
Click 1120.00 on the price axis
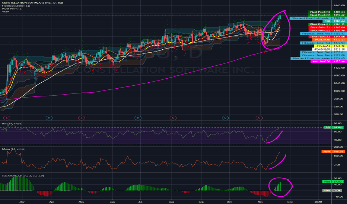click(x=339, y=68)
